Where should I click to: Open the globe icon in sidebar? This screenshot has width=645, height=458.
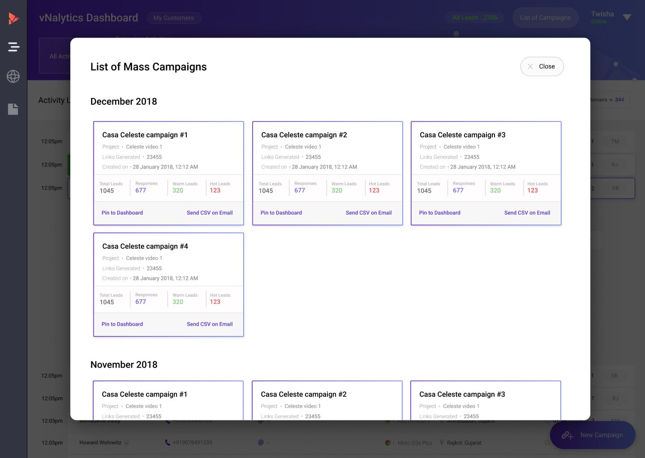coord(13,76)
